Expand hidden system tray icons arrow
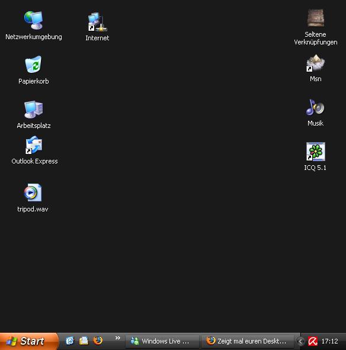The width and height of the screenshot is (346, 350). tap(300, 341)
